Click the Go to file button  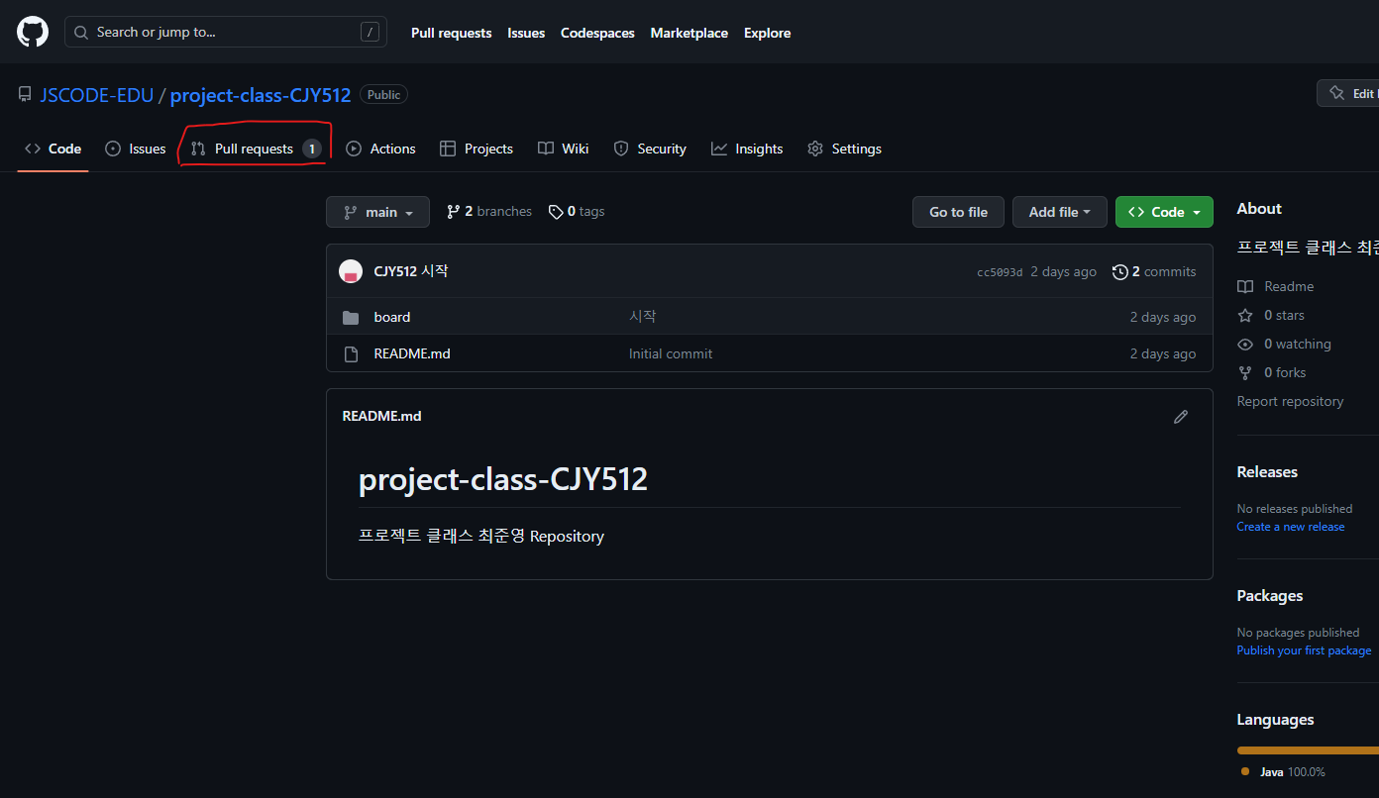[x=958, y=212]
